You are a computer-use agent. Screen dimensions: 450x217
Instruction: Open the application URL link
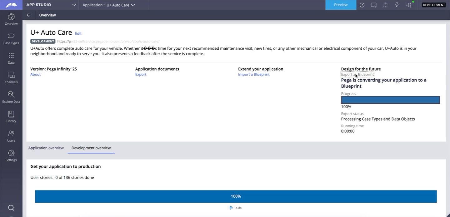pos(108,41)
